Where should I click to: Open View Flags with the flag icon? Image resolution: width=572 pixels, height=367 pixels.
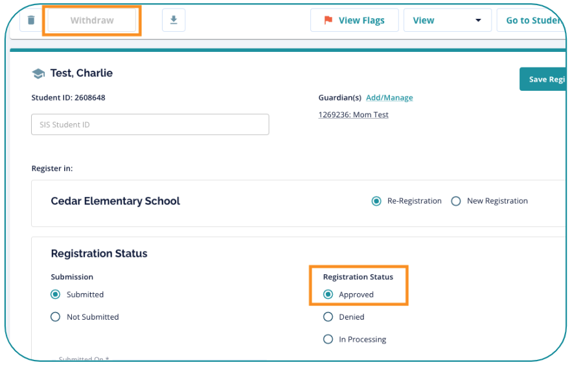point(354,20)
